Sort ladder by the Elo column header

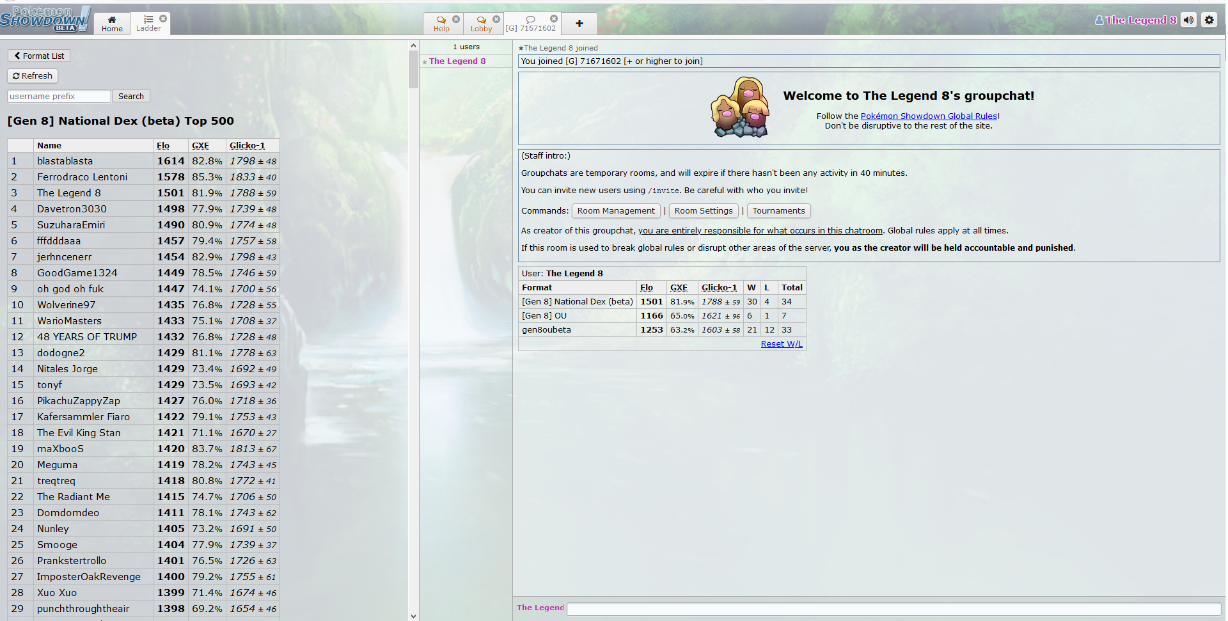tap(163, 145)
